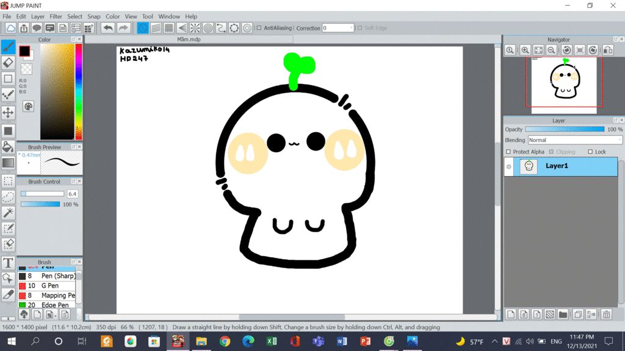The width and height of the screenshot is (625, 351).
Task: Switch to the Măm.mdp document tab
Action: (x=189, y=40)
